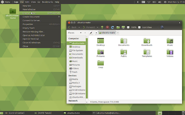Click the path bar right scroll arrow
The image size is (185, 115).
[118, 33]
